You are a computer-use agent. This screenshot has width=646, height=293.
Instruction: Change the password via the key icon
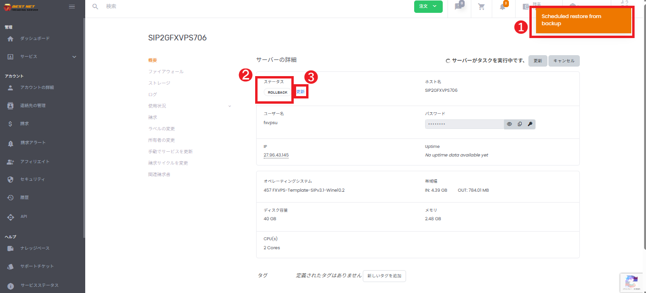(530, 124)
